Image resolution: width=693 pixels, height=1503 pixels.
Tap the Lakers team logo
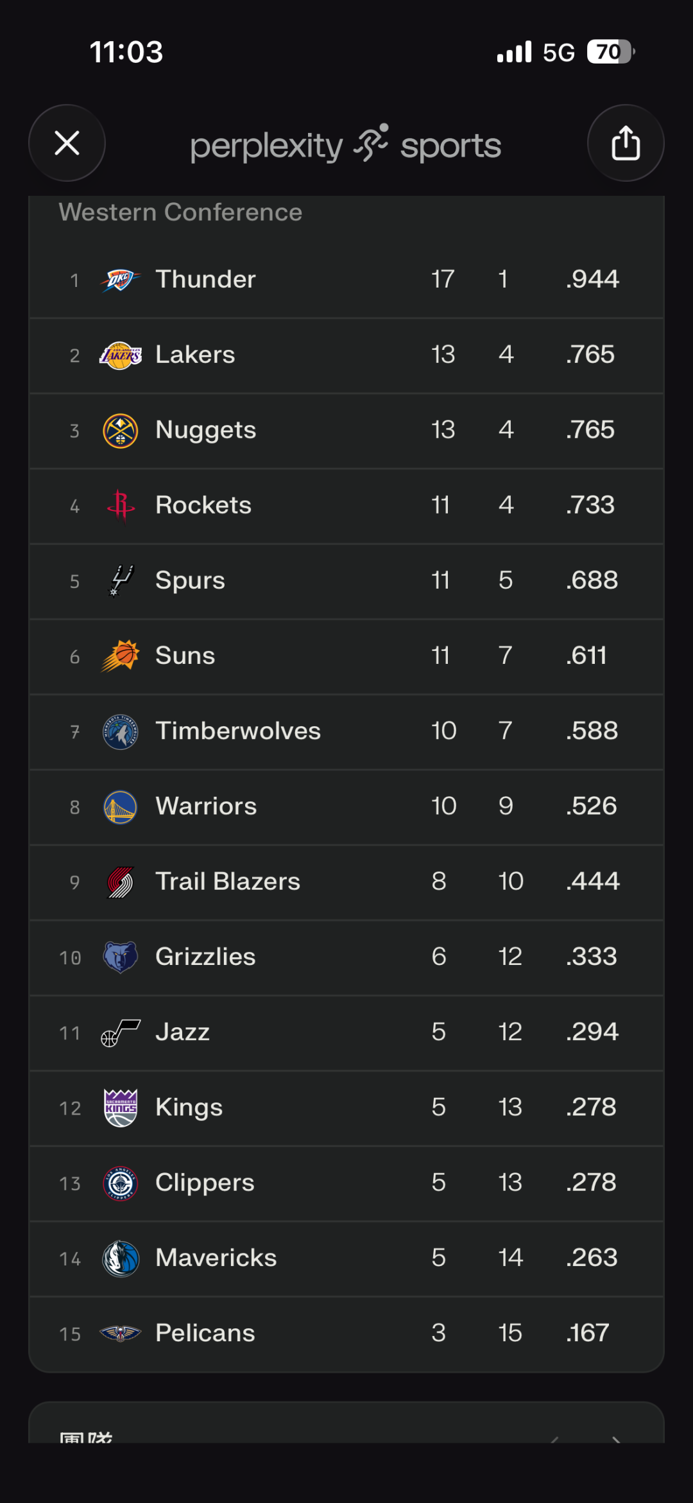point(120,355)
